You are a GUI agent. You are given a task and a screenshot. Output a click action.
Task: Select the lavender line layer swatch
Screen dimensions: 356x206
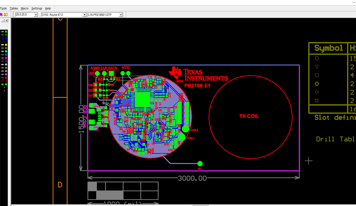pos(2,74)
